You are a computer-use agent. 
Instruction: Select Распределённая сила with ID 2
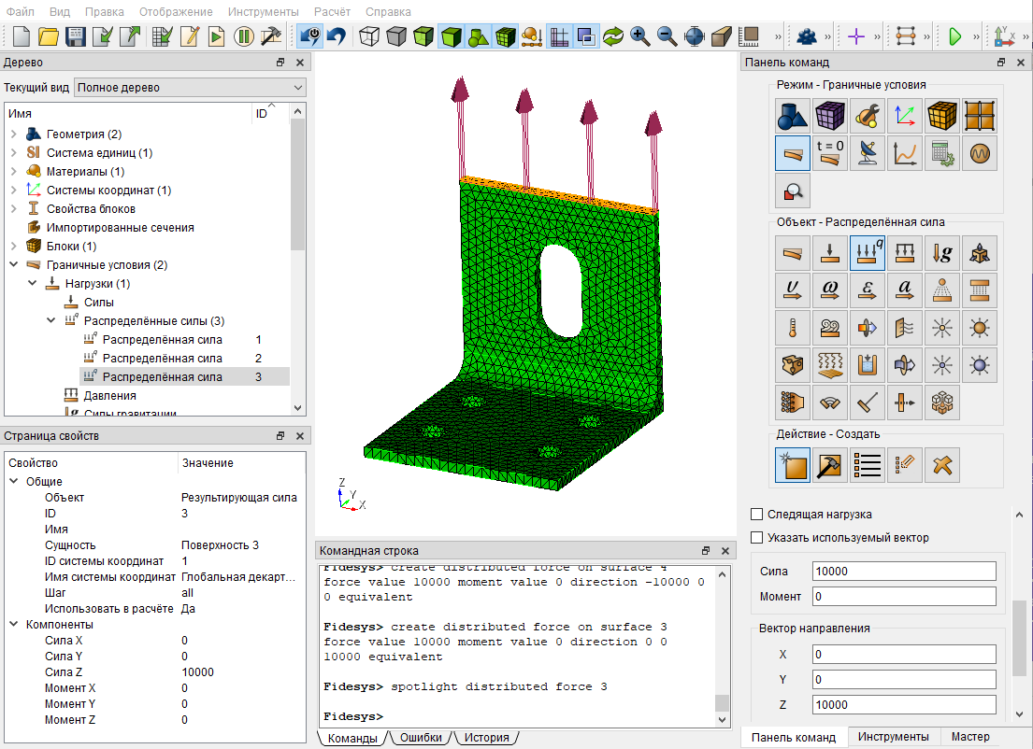(x=162, y=358)
